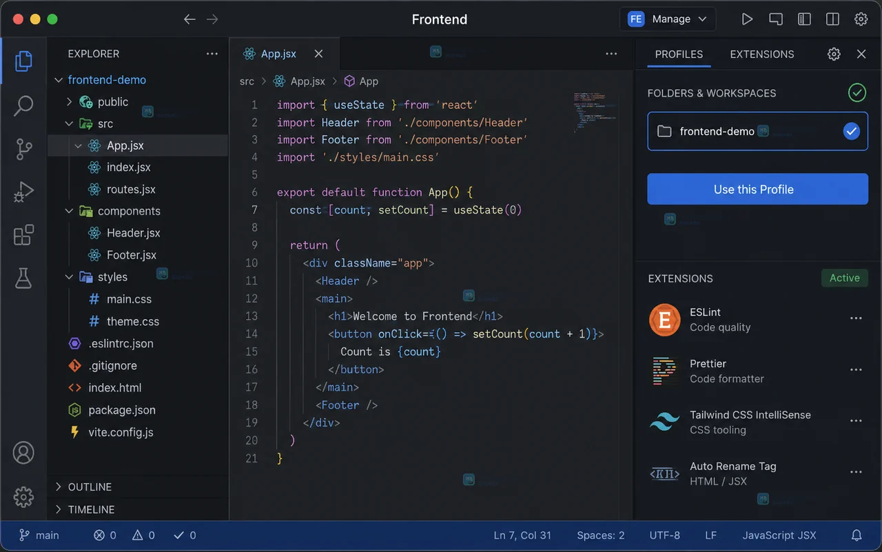Open the Testing flask icon
The width and height of the screenshot is (882, 552).
(23, 278)
